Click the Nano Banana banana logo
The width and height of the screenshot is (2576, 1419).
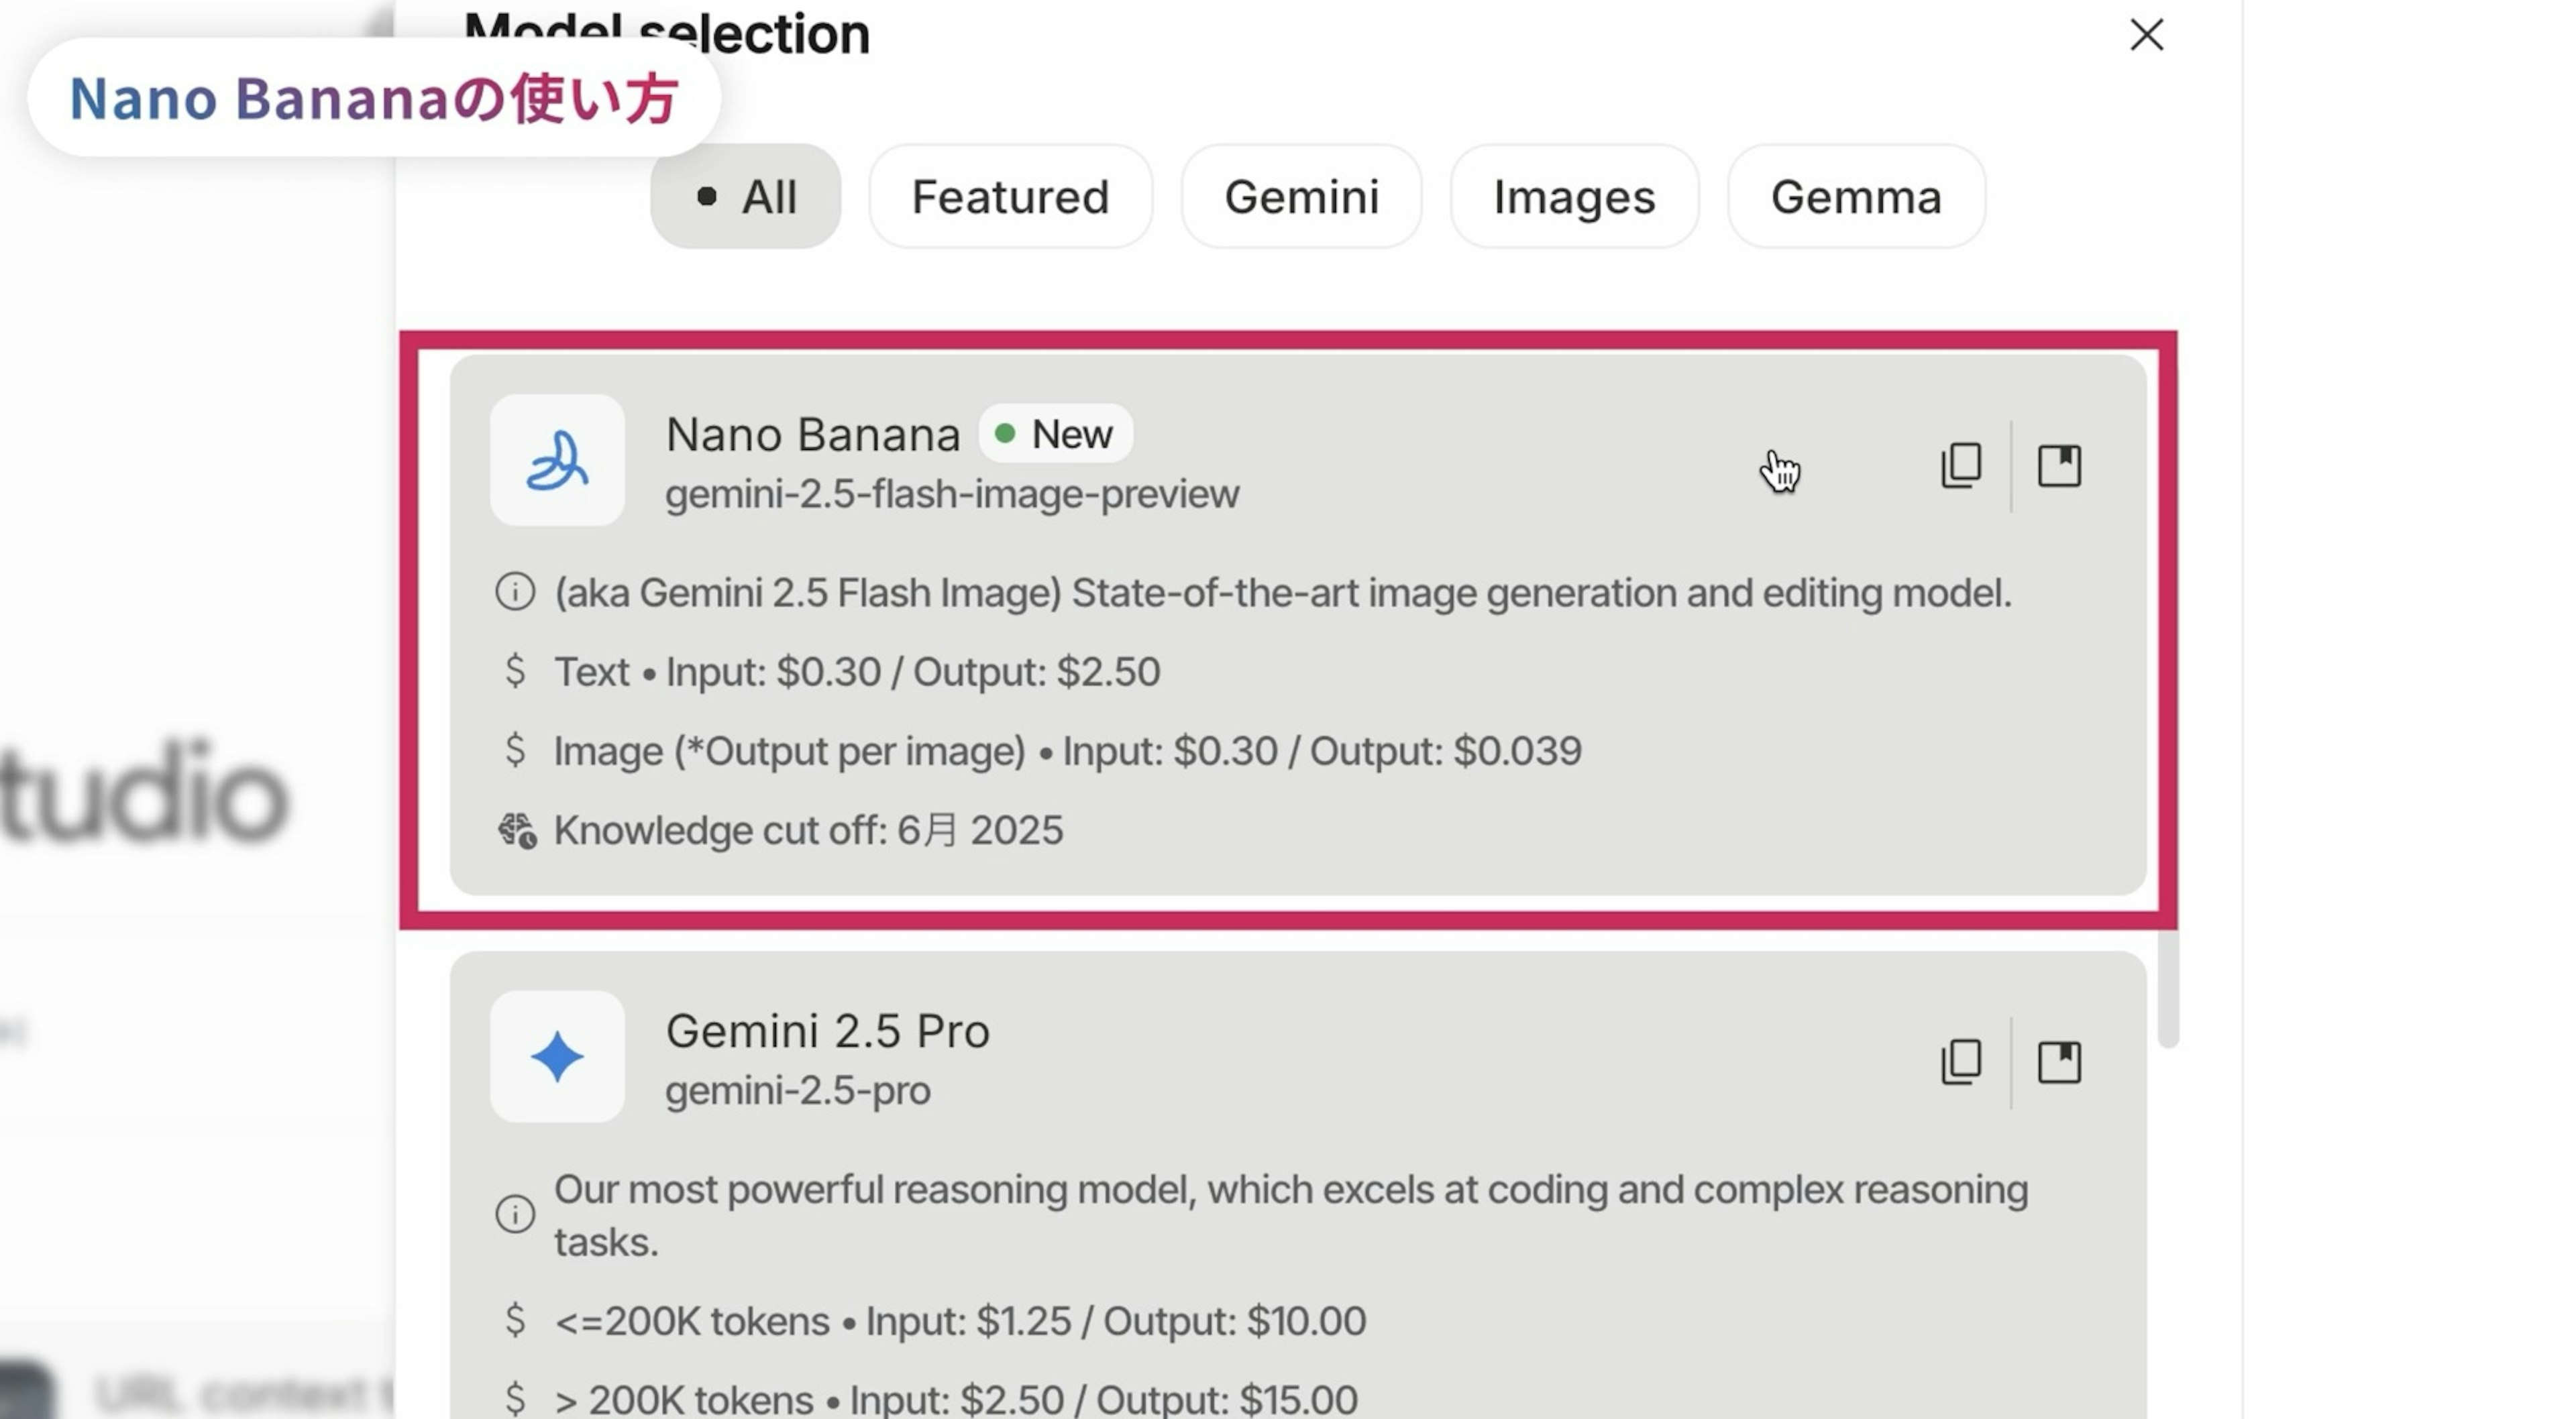coord(557,460)
